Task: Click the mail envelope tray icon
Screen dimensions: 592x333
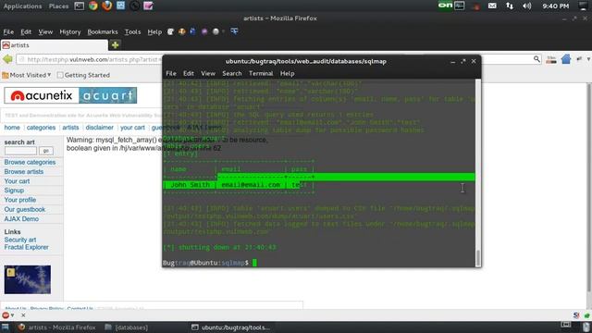Action: click(x=492, y=6)
